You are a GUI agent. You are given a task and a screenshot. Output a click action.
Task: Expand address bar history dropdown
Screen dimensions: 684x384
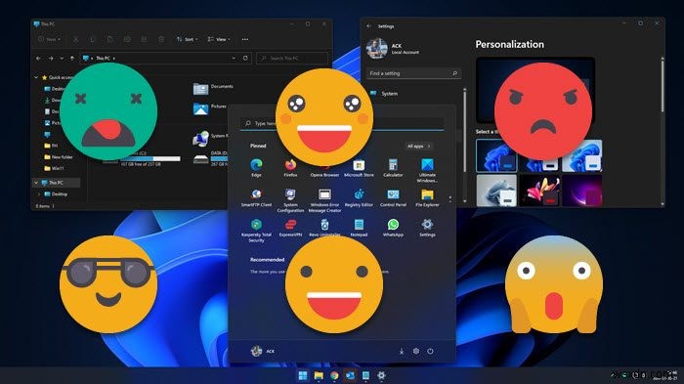click(234, 58)
